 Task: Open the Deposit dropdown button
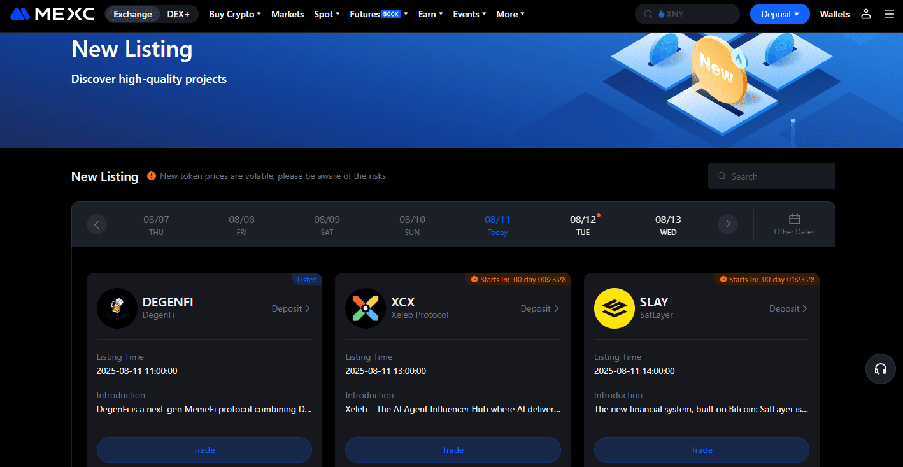tap(780, 14)
